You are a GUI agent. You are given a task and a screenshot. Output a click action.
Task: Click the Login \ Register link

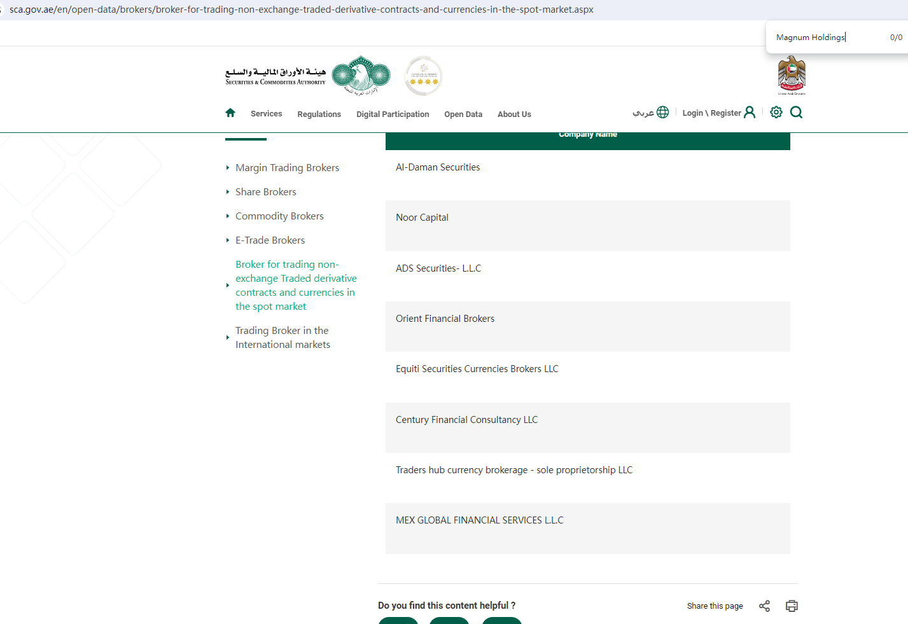click(x=711, y=113)
